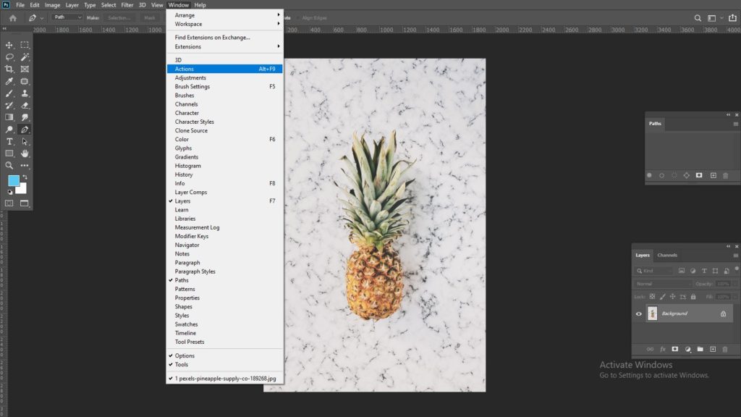Screen dimensions: 741x417
Task: Open the search icon at top right
Action: coord(698,18)
